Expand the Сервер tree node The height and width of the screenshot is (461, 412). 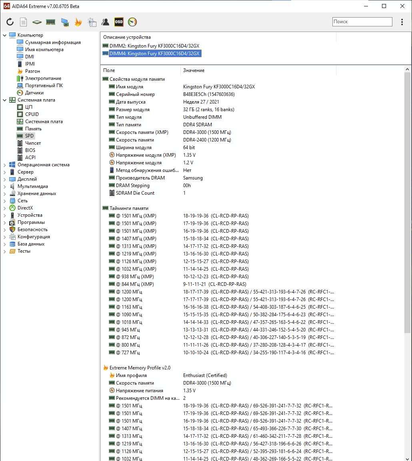[4, 172]
